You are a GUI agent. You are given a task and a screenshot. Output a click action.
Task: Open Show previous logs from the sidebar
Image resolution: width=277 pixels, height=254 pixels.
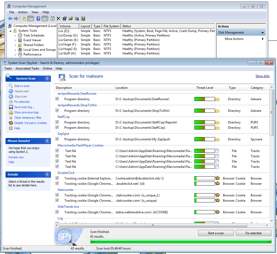[26, 112]
